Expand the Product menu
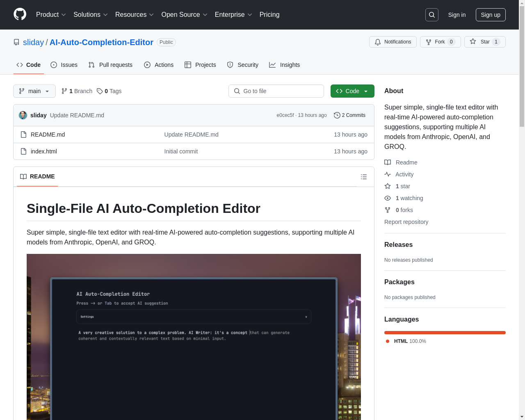This screenshot has width=525, height=420. pos(51,15)
